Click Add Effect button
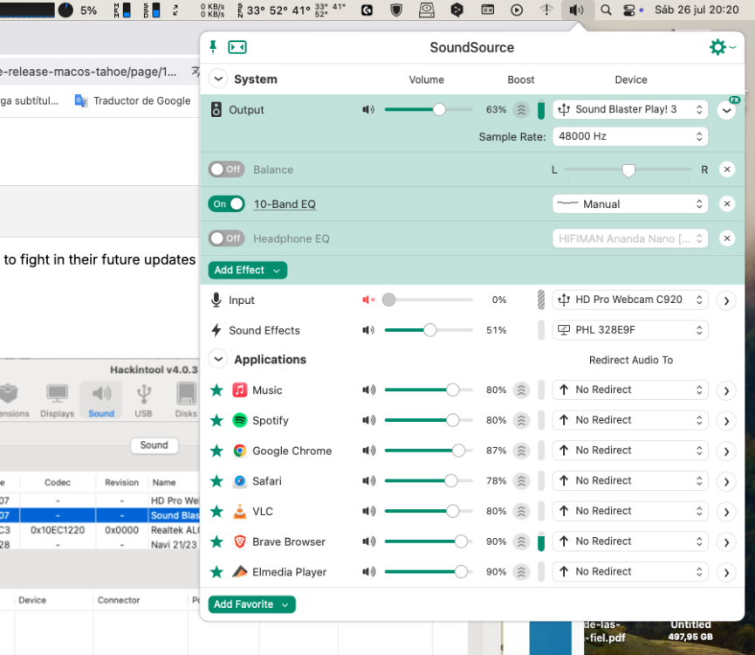 click(x=248, y=270)
